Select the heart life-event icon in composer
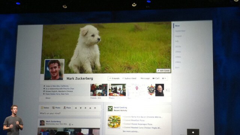 [81, 108]
